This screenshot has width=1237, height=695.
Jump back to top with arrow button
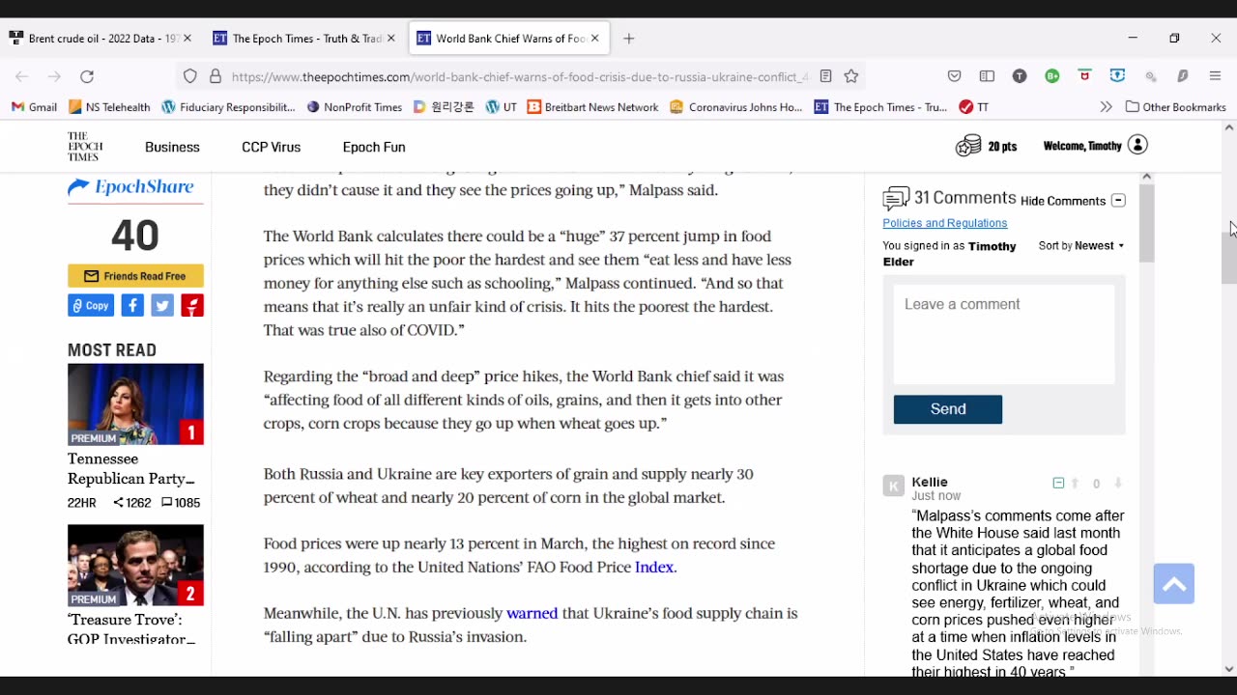pyautogui.click(x=1173, y=584)
